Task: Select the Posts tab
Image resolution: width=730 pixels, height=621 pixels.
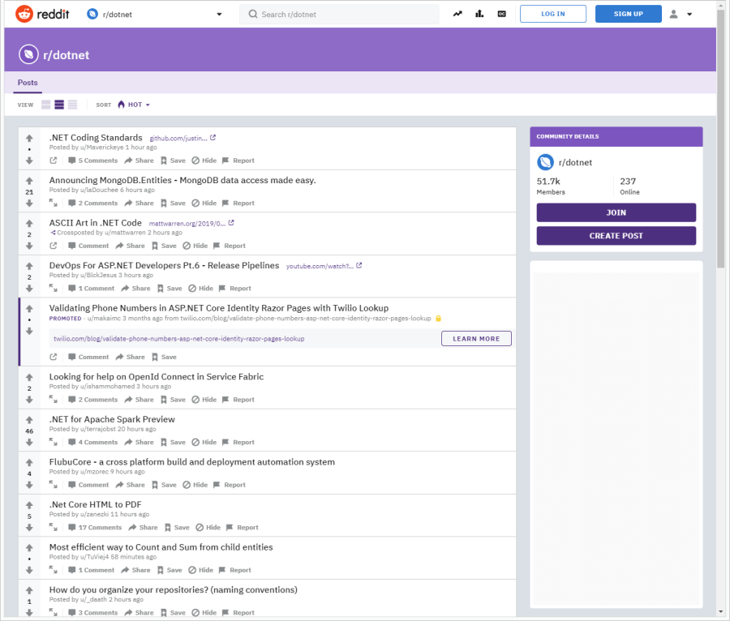Action: [28, 83]
